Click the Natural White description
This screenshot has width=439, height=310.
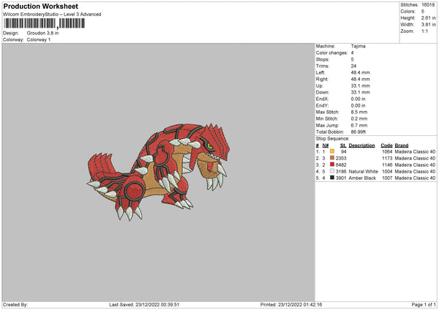364,171
